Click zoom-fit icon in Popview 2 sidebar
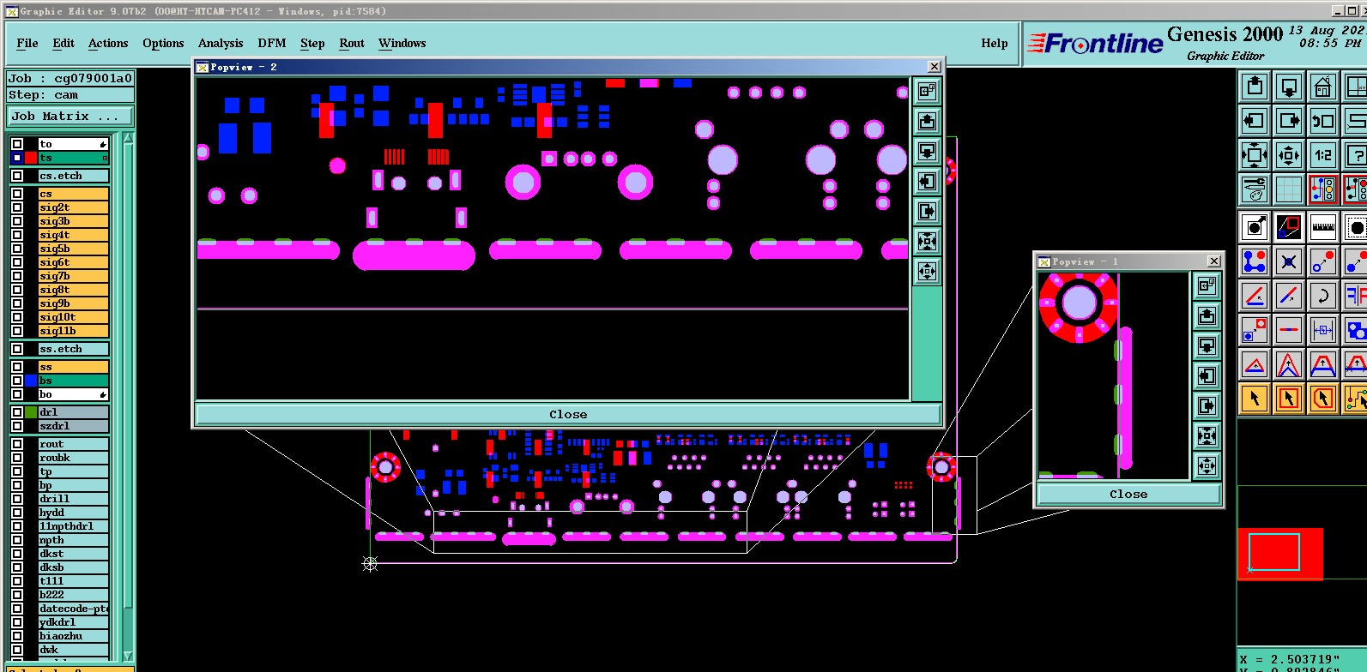1367x672 pixels. click(927, 242)
